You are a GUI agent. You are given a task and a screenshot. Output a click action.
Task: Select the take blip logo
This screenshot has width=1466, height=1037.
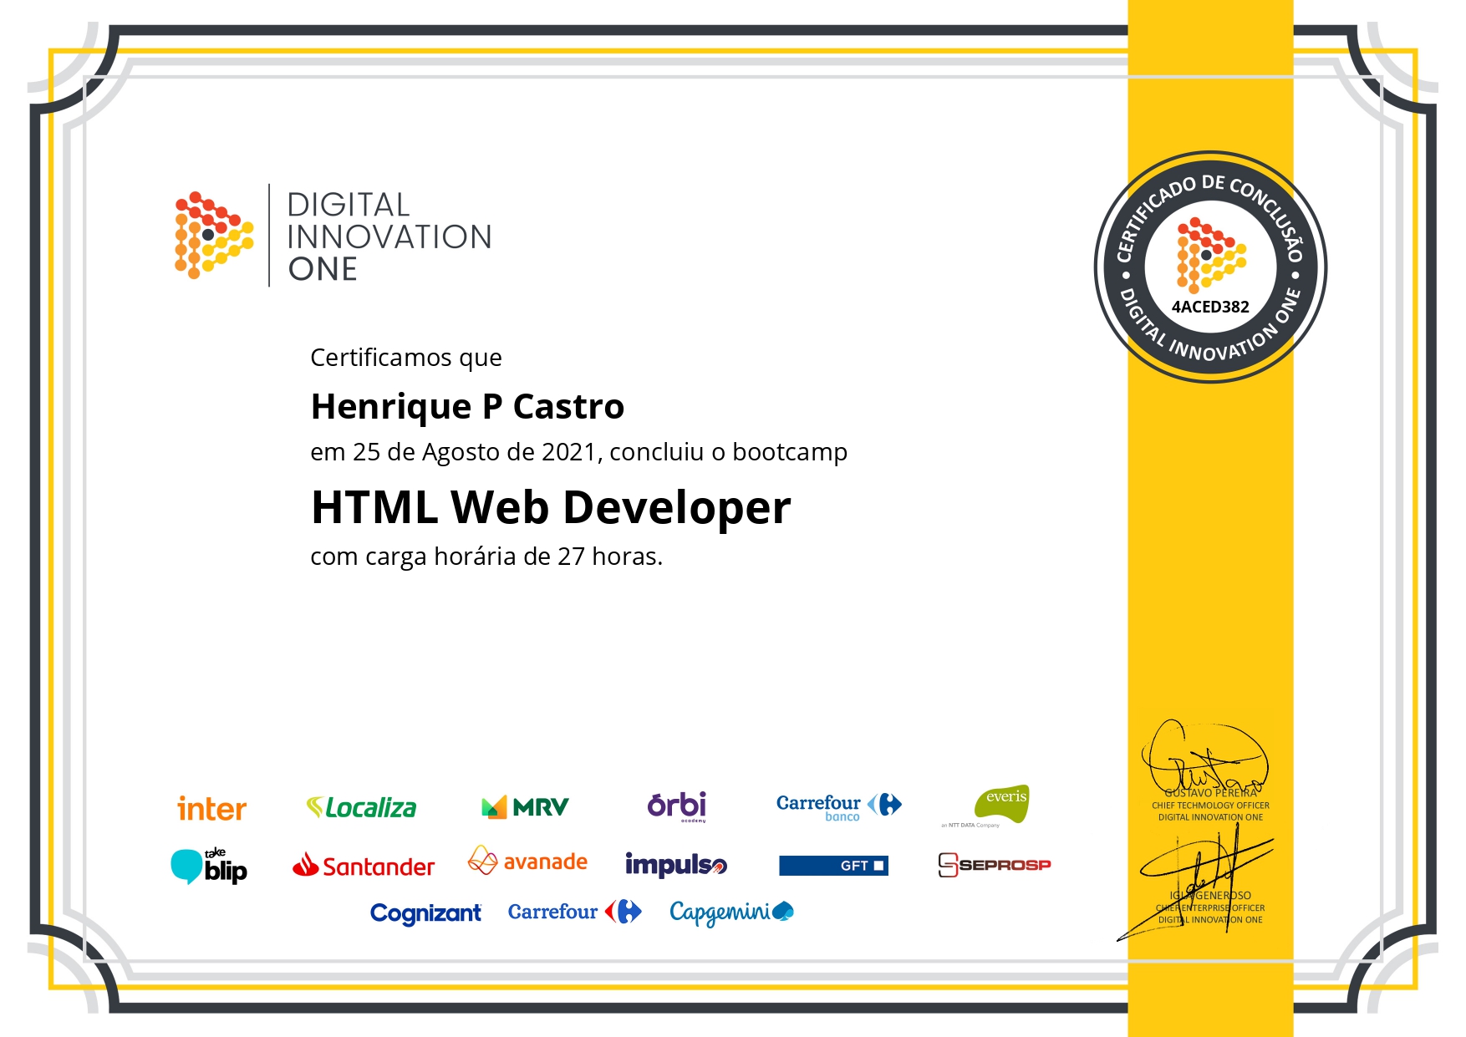tap(209, 867)
